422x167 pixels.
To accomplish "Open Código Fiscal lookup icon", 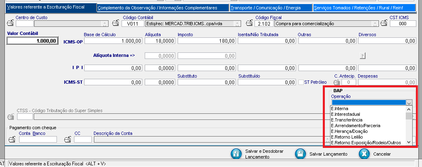I will point(249,24).
